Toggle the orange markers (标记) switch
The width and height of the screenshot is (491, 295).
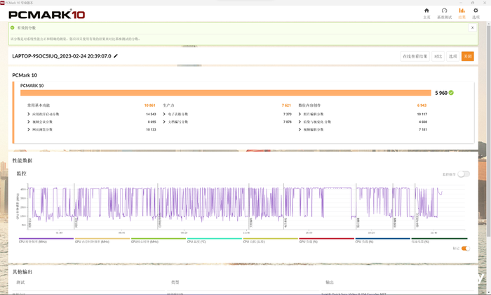coord(466,249)
